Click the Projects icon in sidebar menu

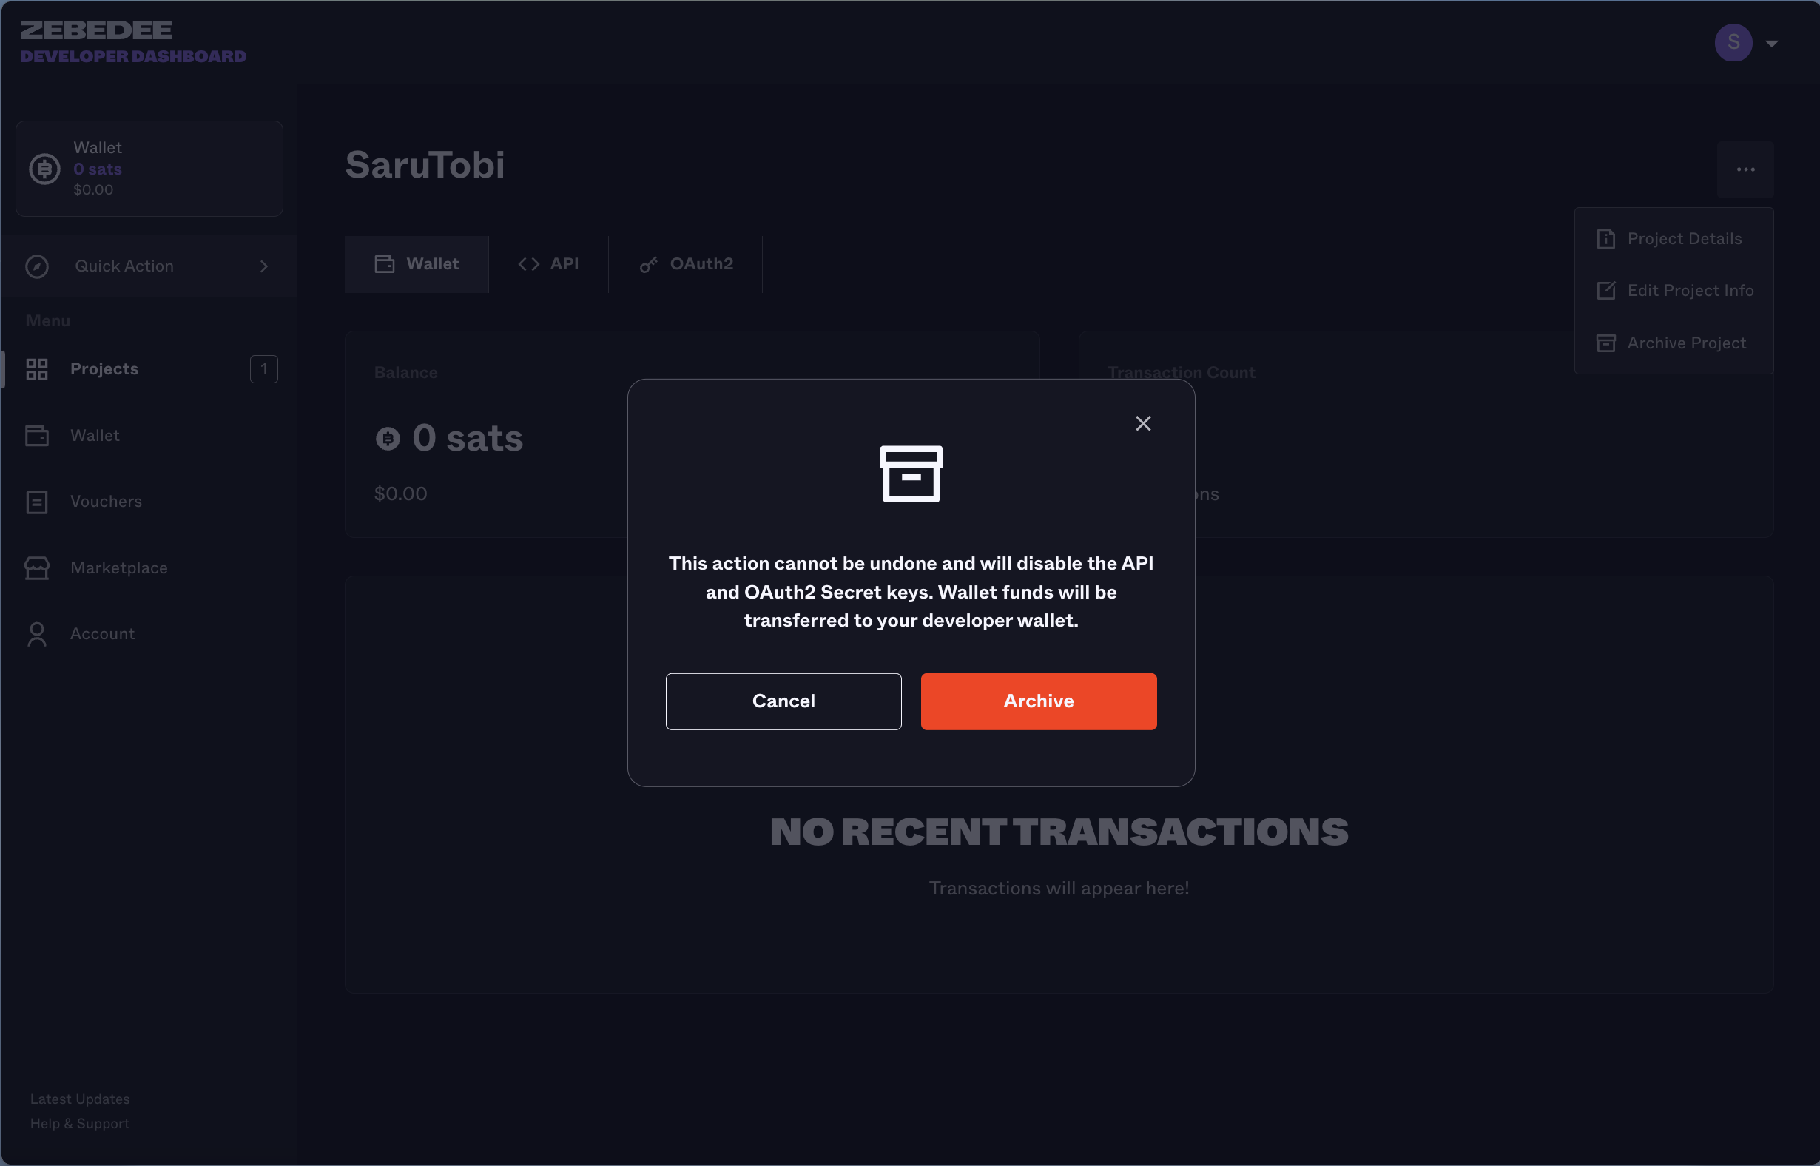37,368
